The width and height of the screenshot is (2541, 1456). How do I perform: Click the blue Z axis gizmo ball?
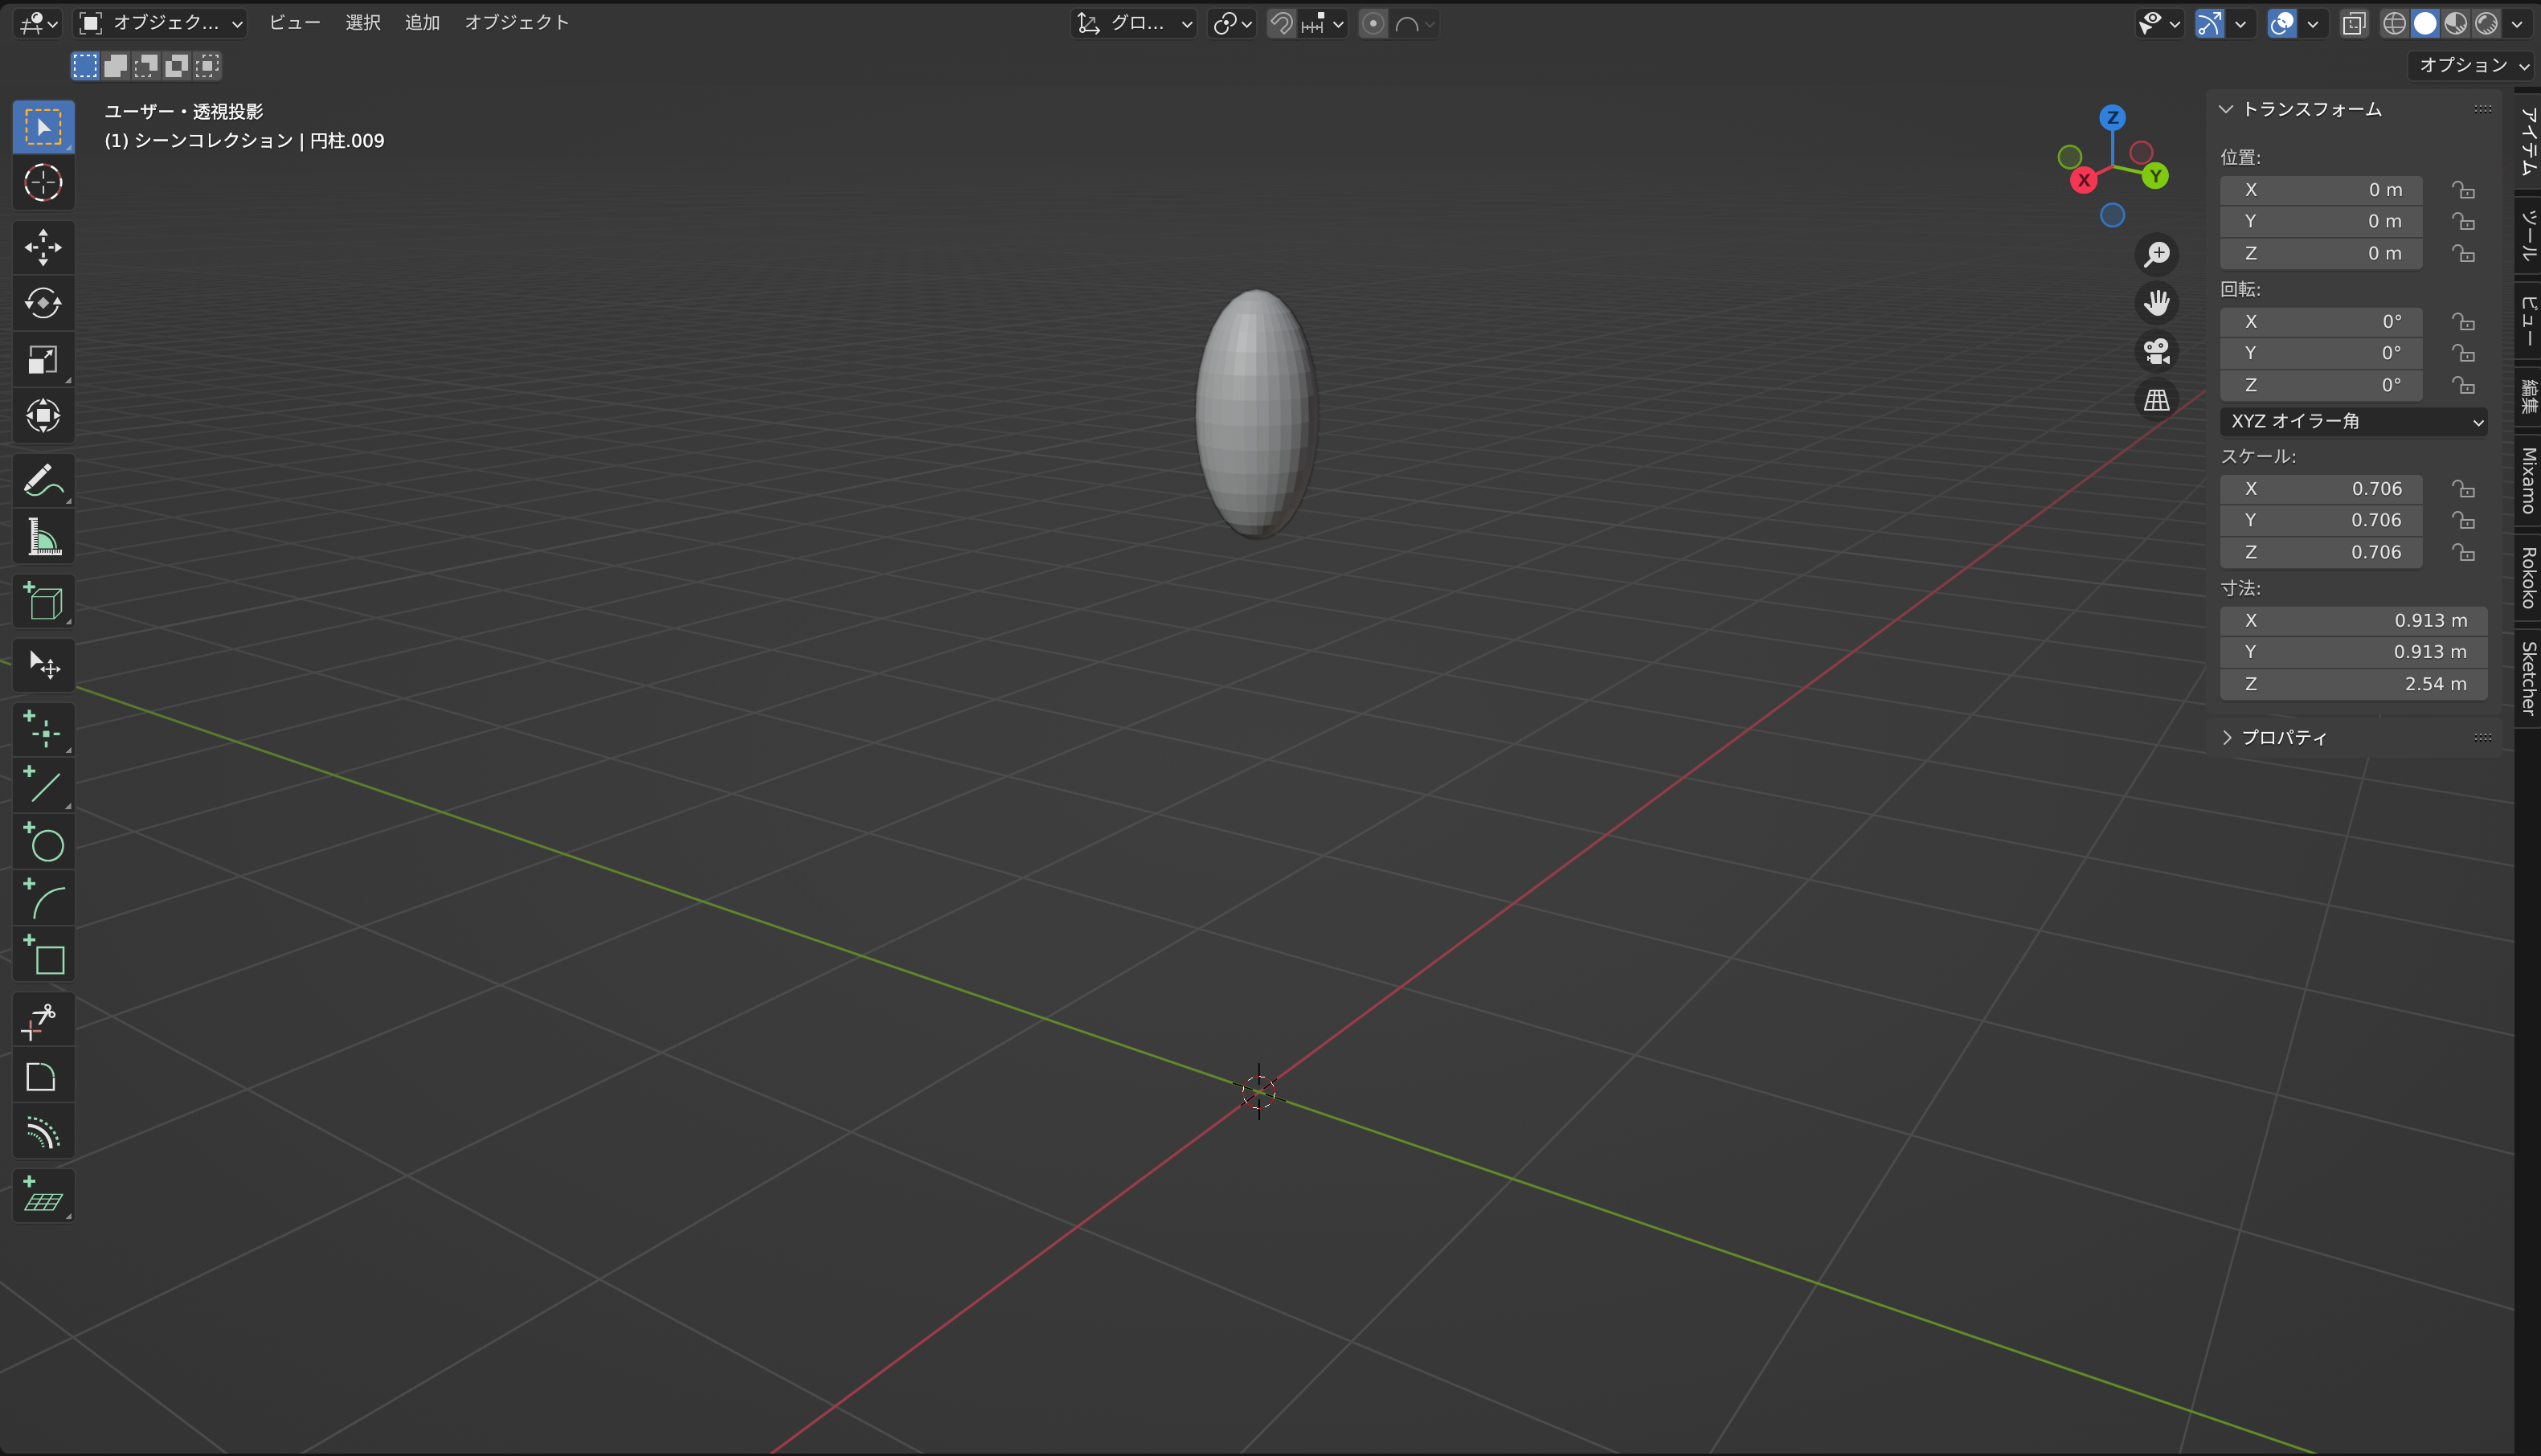tap(2112, 117)
